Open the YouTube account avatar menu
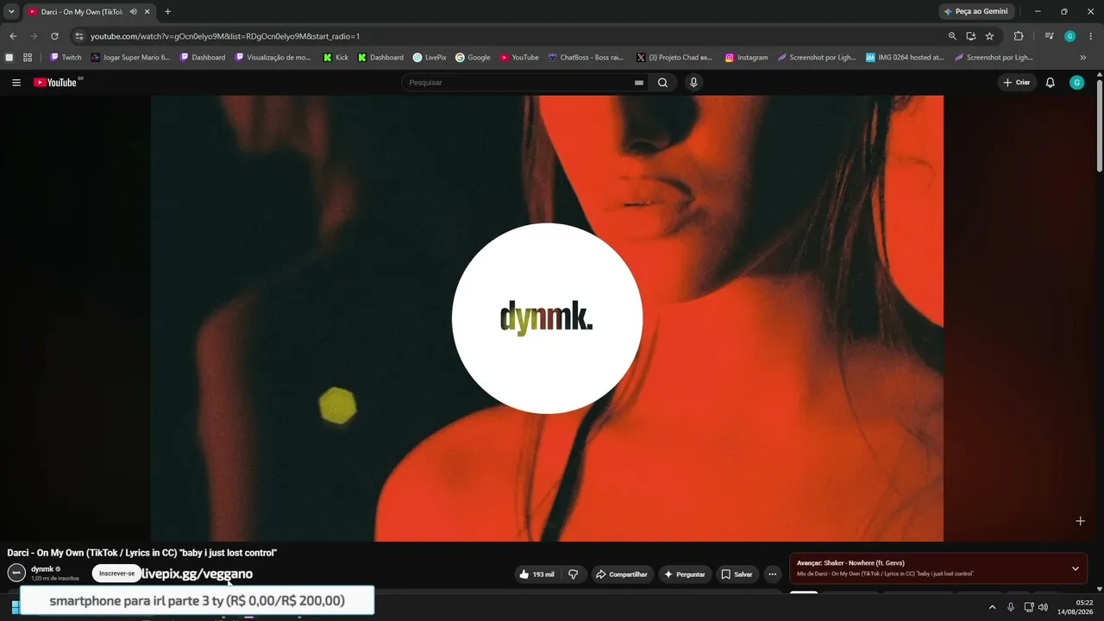 (x=1076, y=83)
